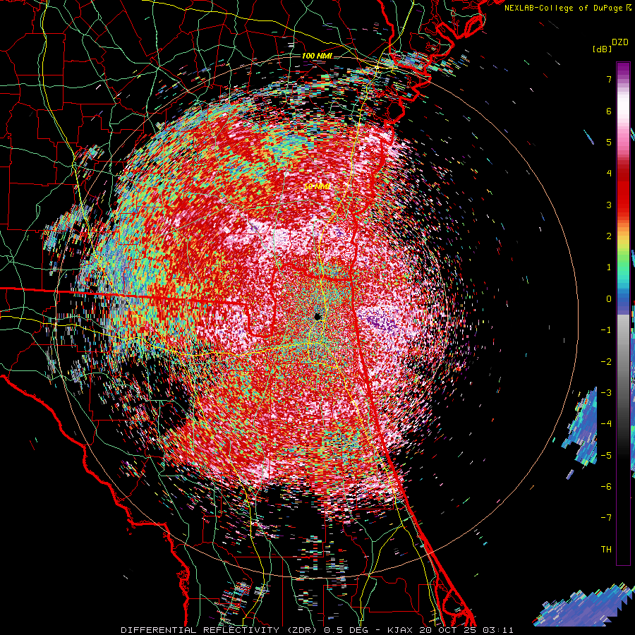Click the -6 dB value on the color scale
Viewport: 635px width, 635px height.
pos(606,487)
